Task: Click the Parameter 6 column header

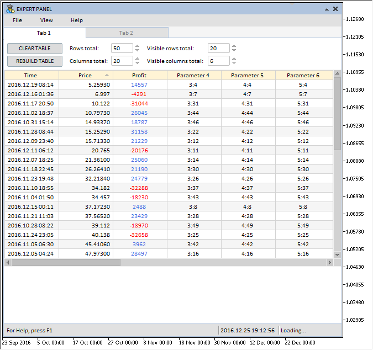Action: coord(304,75)
